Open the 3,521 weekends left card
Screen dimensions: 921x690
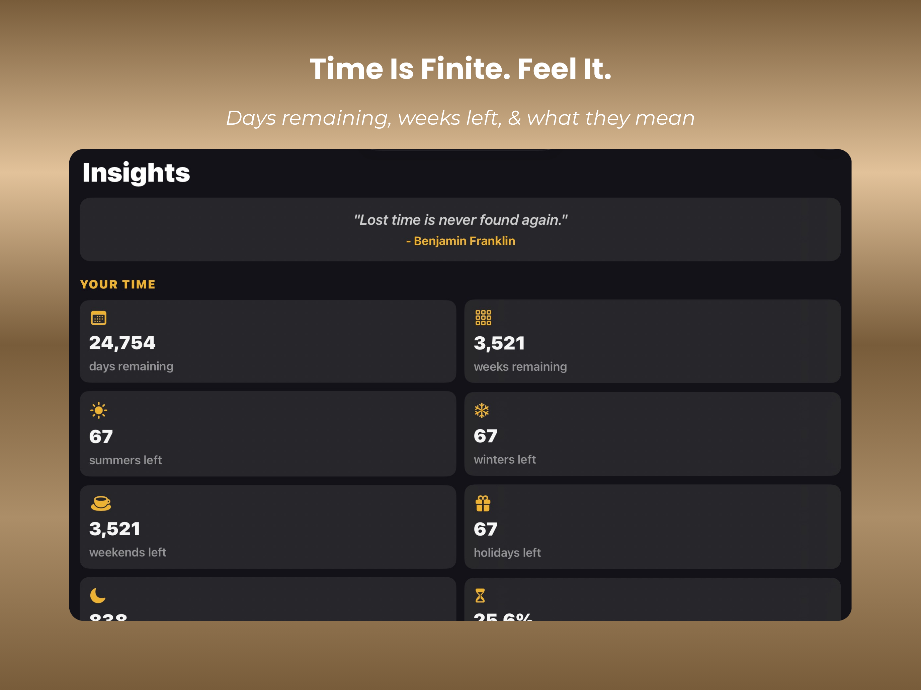tap(268, 527)
